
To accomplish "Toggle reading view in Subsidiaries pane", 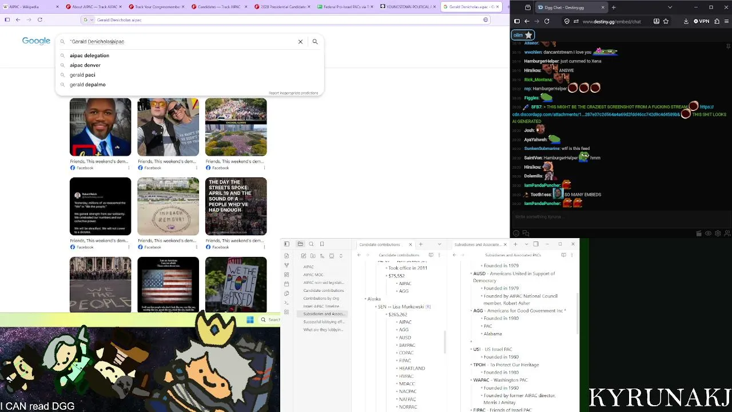I will [564, 255].
